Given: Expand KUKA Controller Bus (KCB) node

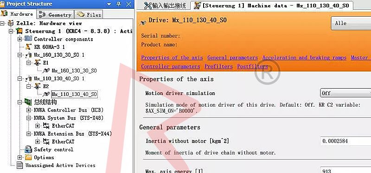Looking at the screenshot, I should (x=29, y=110).
